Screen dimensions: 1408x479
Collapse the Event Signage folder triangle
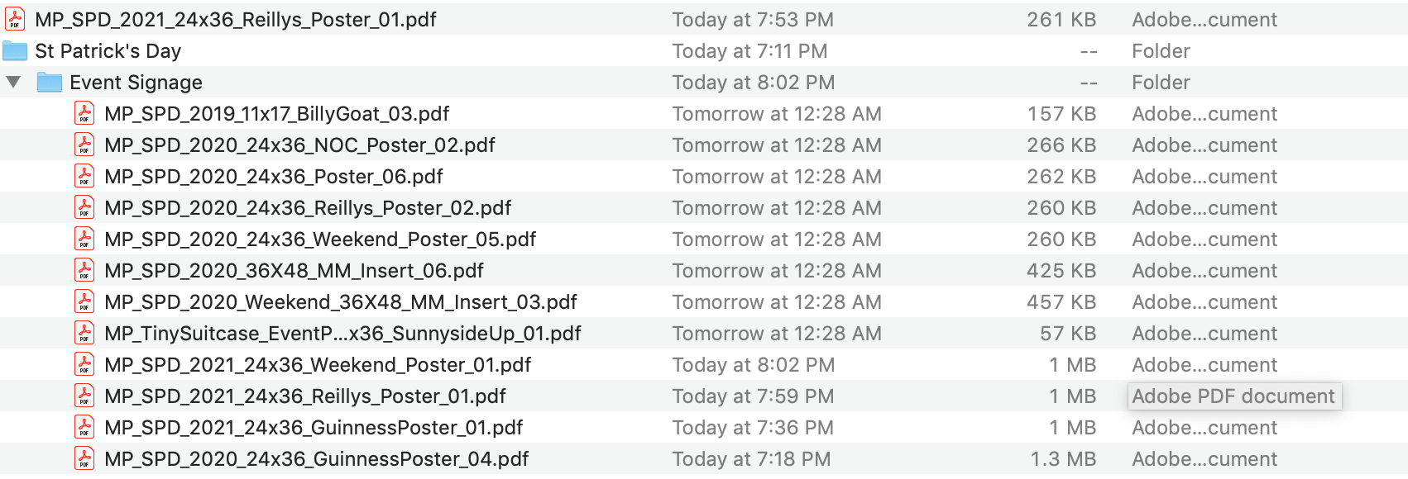(x=13, y=82)
